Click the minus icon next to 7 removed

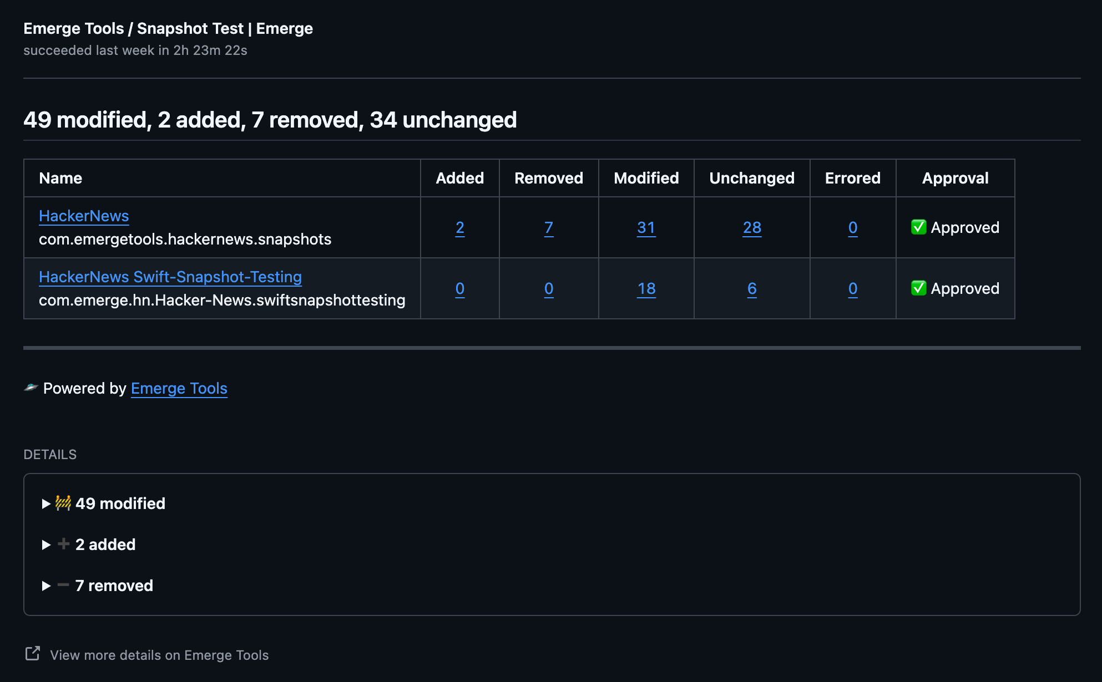[x=63, y=585]
